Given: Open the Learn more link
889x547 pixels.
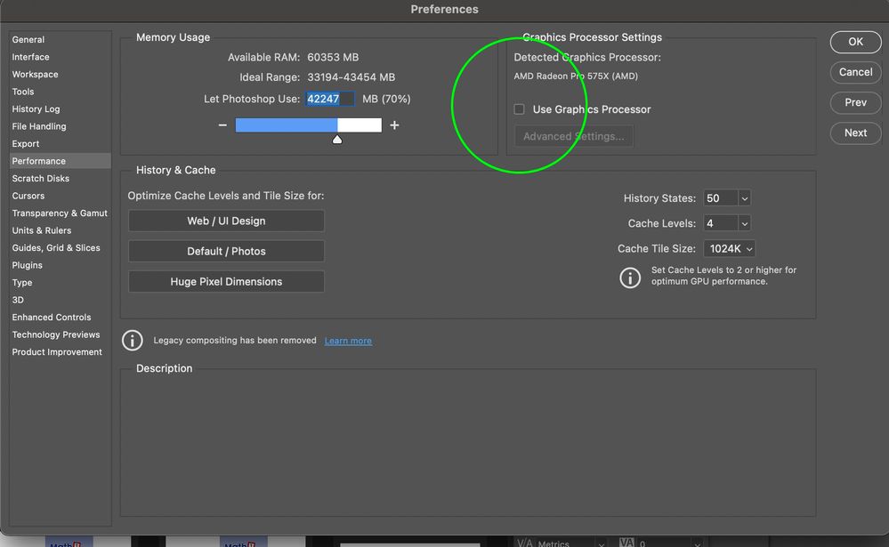Looking at the screenshot, I should (348, 341).
